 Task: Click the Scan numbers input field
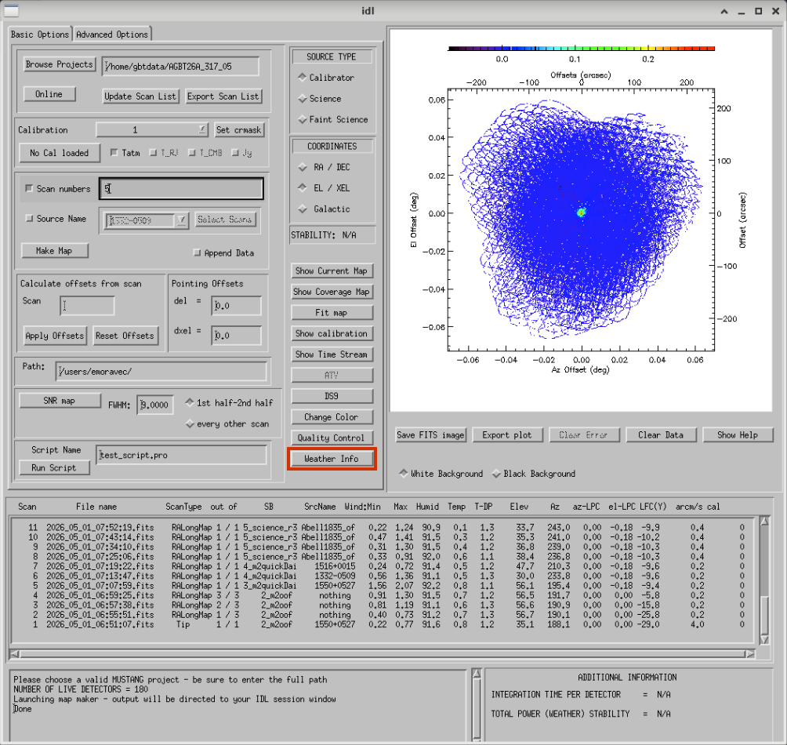pos(181,189)
